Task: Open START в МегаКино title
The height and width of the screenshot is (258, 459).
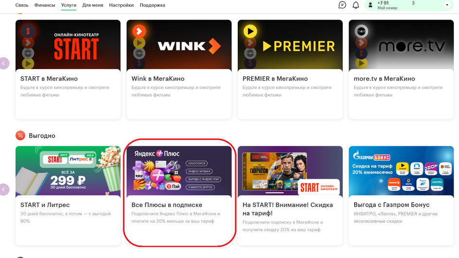Action: point(49,79)
